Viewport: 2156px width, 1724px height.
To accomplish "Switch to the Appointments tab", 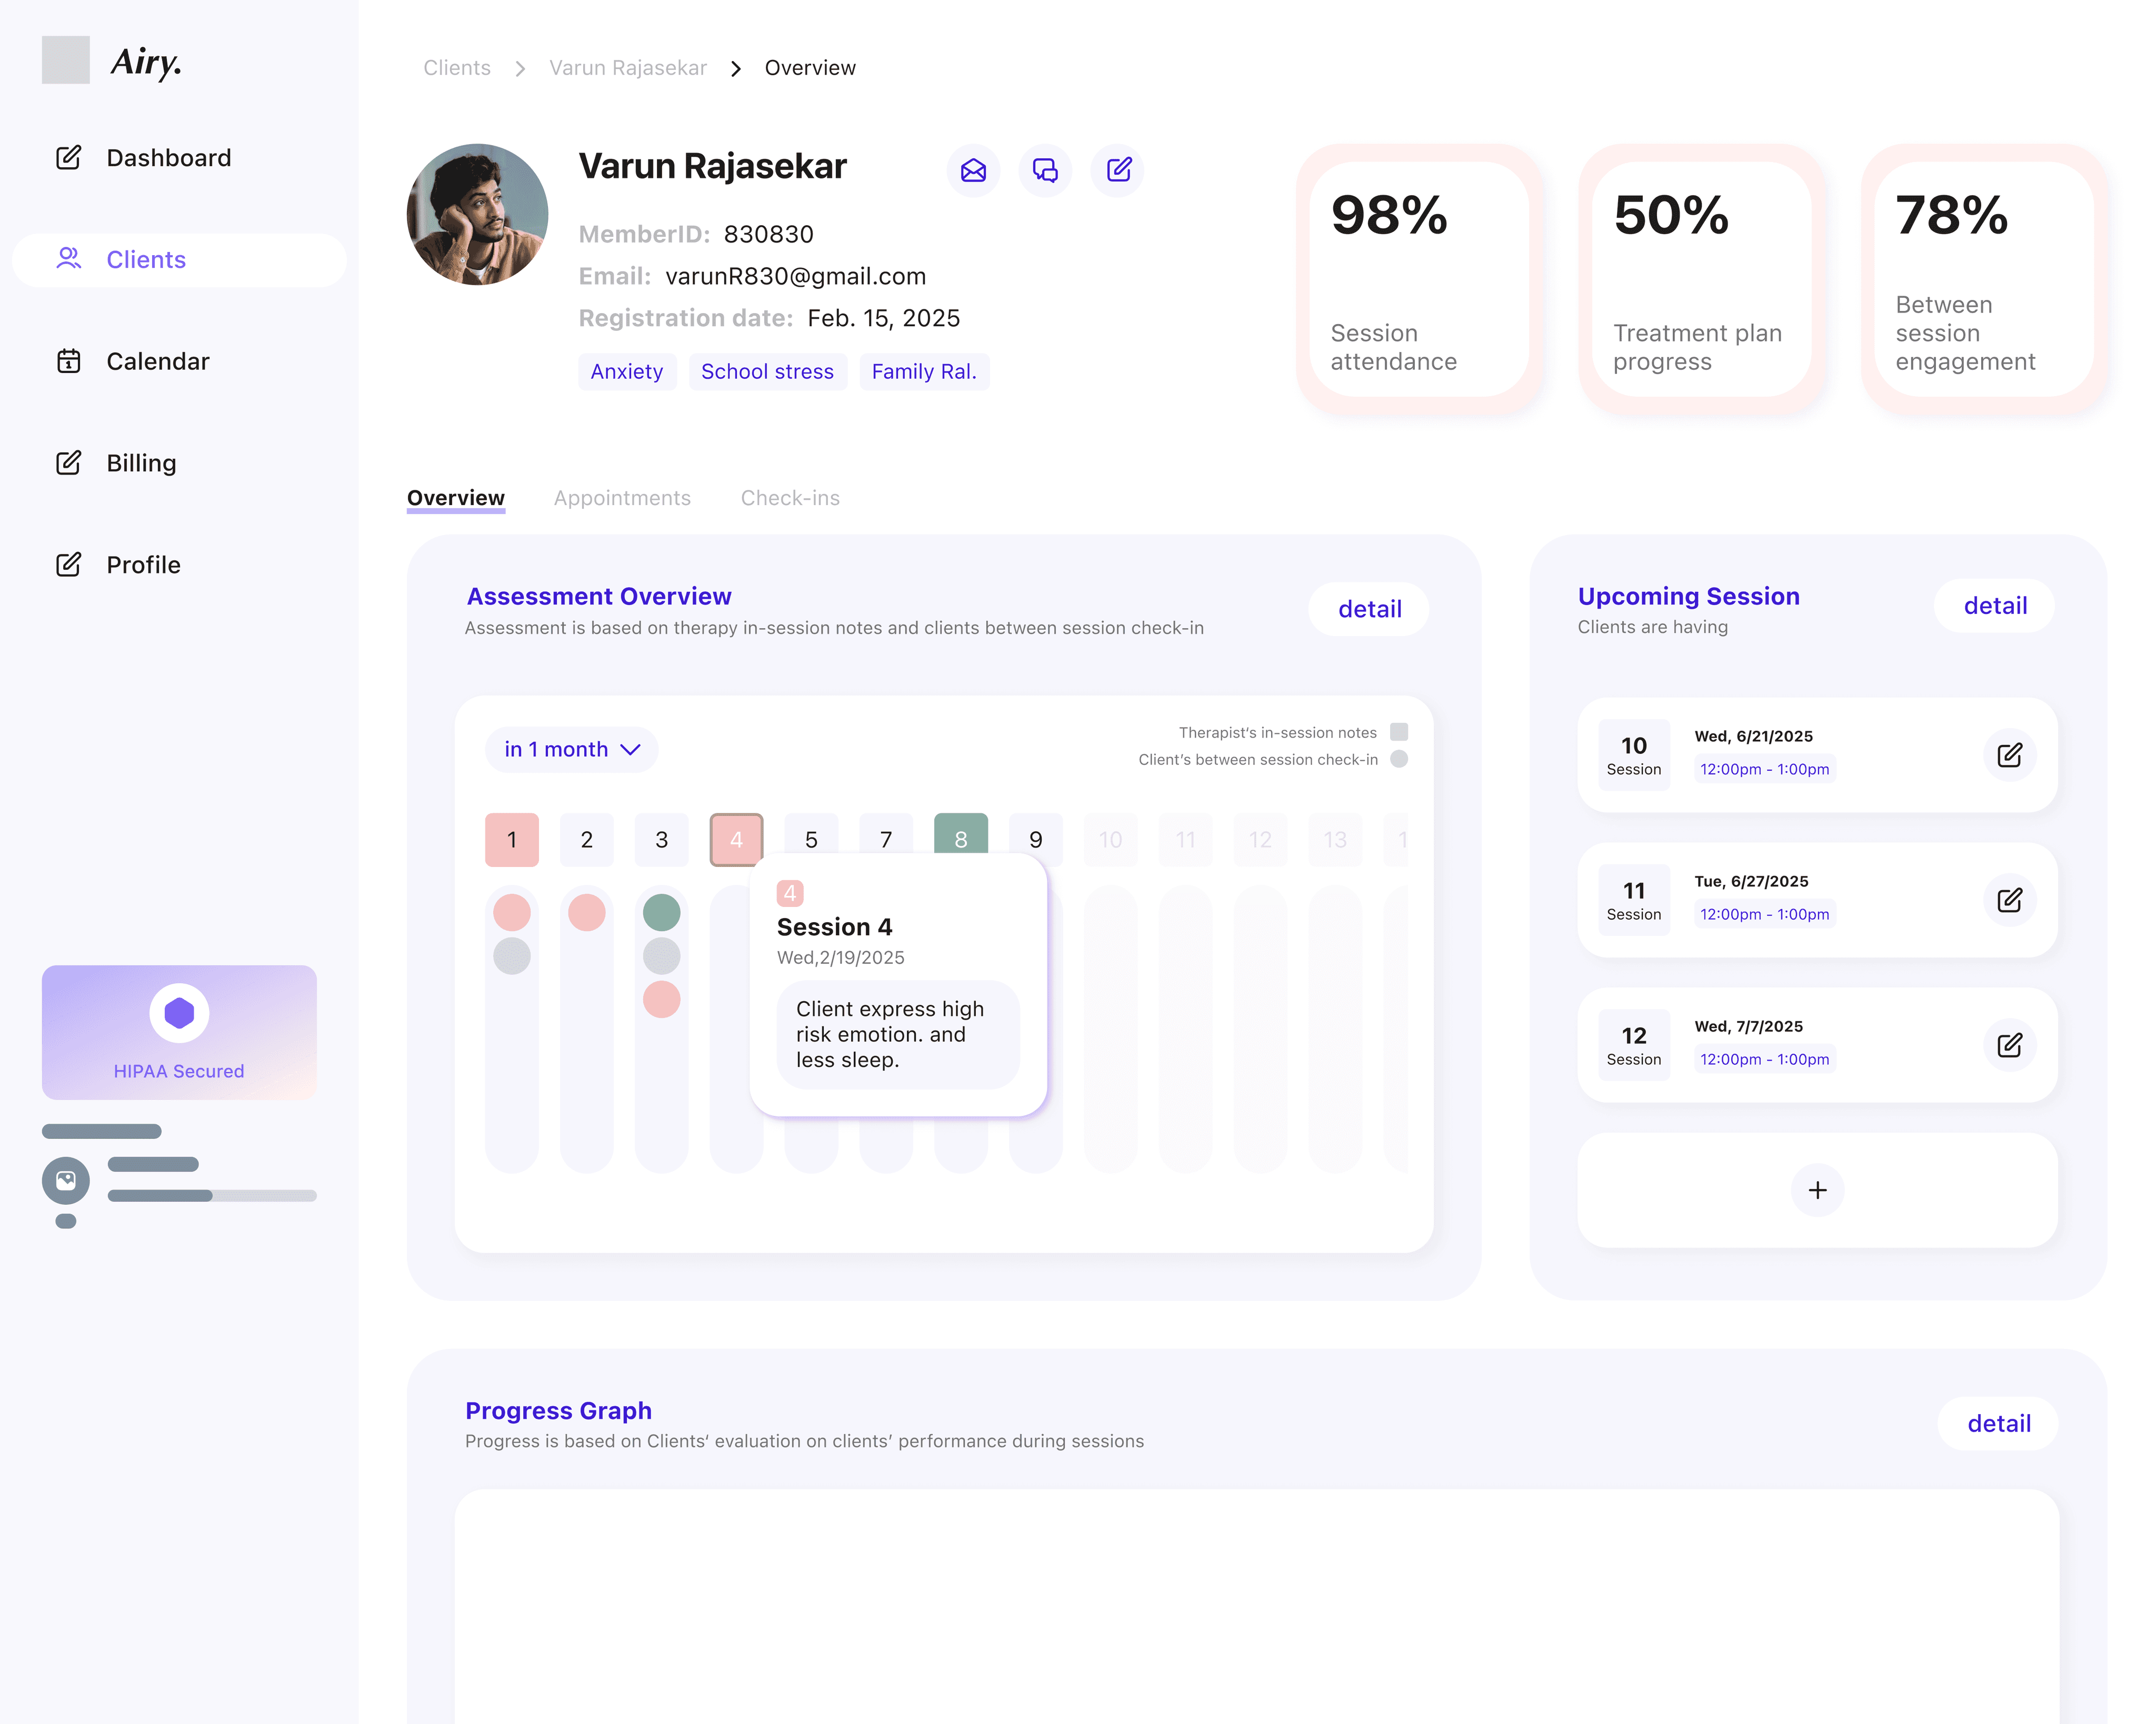I will pos(622,498).
